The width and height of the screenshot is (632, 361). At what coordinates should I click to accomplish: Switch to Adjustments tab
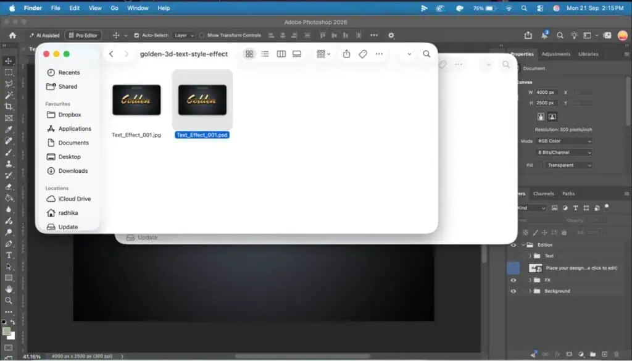click(x=556, y=54)
